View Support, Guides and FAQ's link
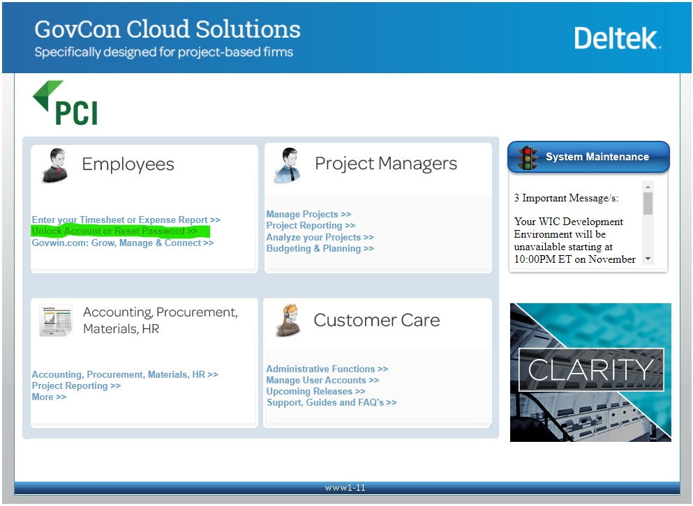 331,403
